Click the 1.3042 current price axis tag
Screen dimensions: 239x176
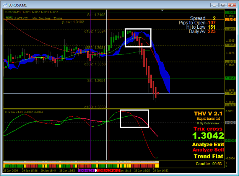pos(230,93)
